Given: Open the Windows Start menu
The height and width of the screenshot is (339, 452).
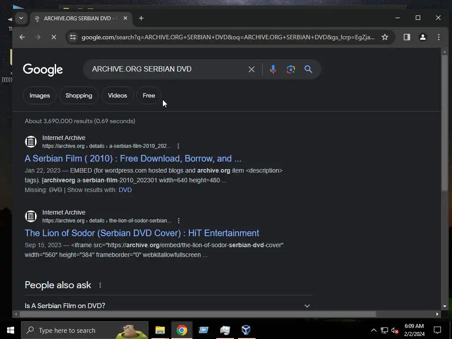Looking at the screenshot, I should [x=11, y=330].
